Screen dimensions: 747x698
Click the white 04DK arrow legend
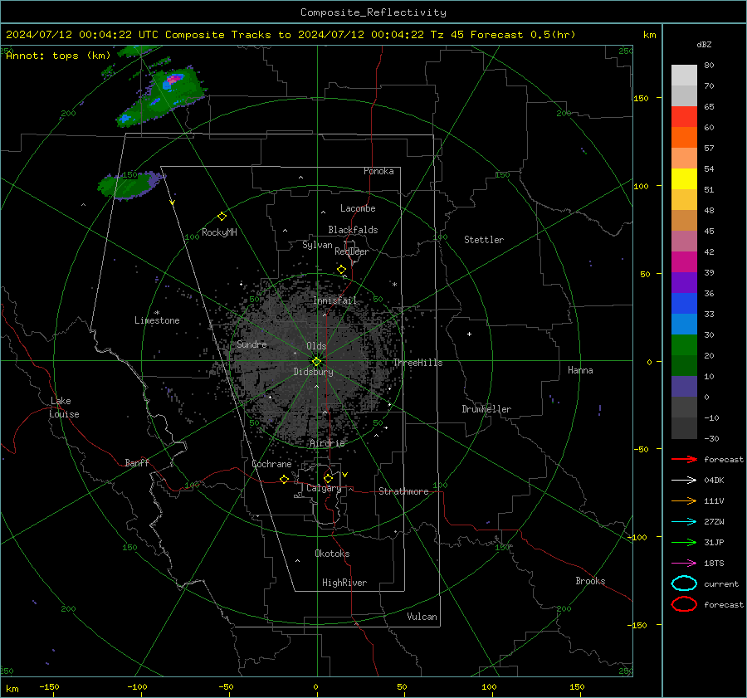684,481
